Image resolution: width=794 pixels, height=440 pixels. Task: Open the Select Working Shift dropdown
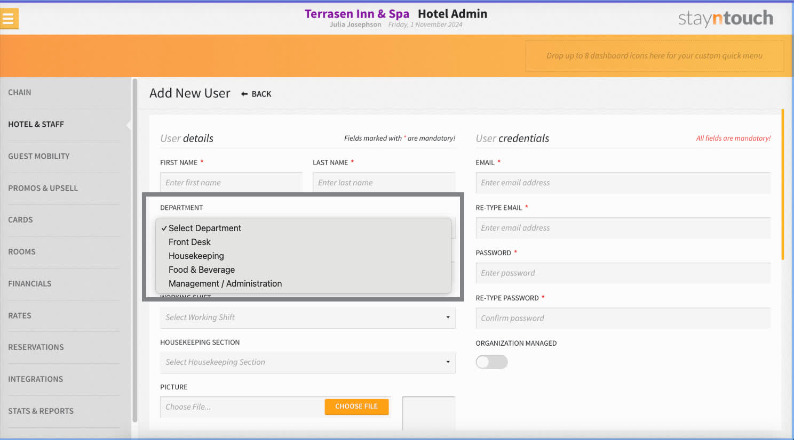[x=308, y=317]
